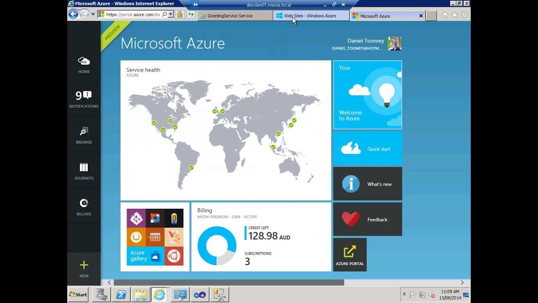Open the Notifications hub showing 9 alerts
Image resolution: width=538 pixels, height=303 pixels.
(x=84, y=100)
